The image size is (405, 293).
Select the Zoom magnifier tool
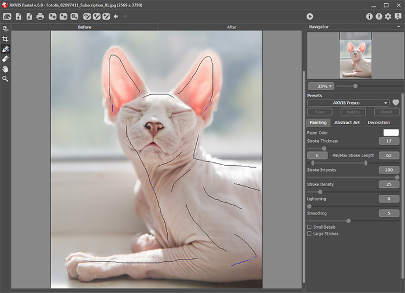point(5,79)
